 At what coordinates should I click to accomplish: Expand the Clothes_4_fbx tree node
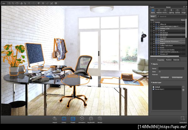click(154, 28)
